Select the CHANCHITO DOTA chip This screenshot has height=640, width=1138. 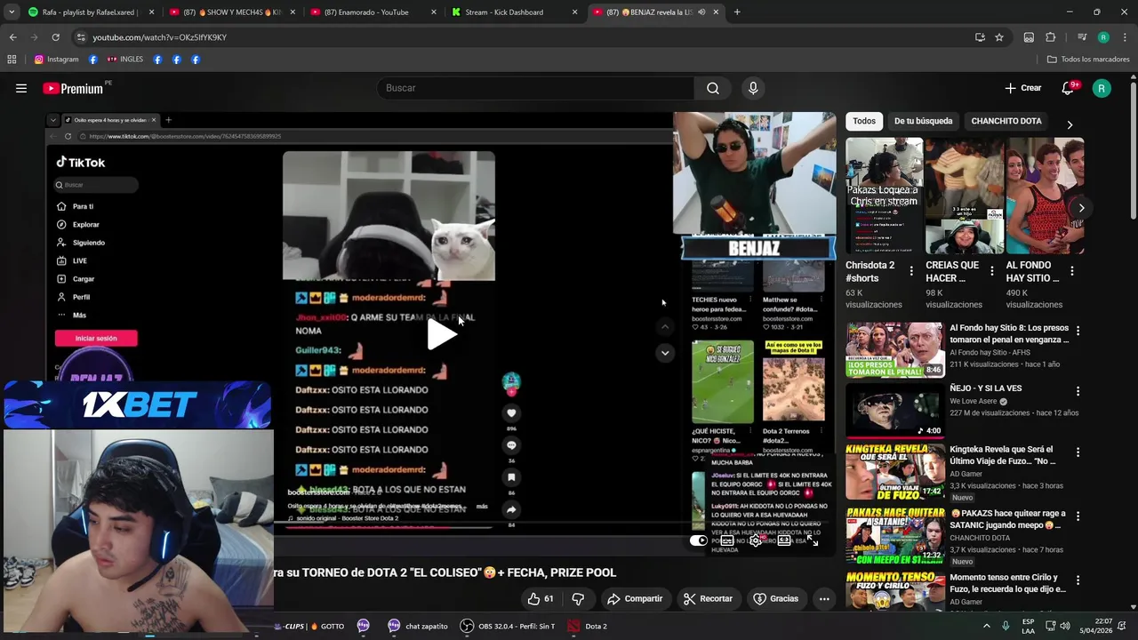click(x=1006, y=121)
